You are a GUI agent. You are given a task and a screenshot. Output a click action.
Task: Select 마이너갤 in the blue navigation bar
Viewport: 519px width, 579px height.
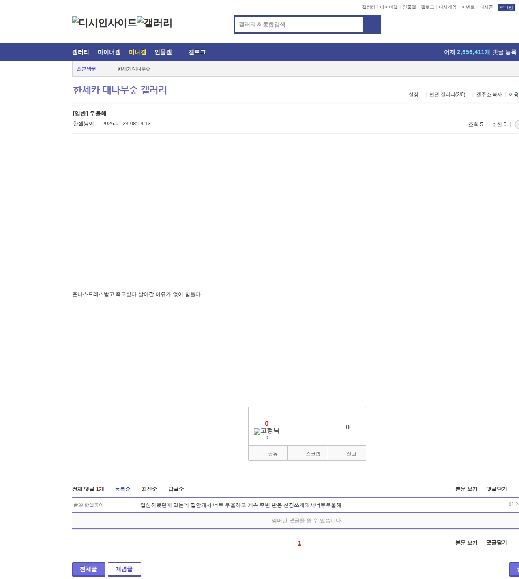point(109,52)
